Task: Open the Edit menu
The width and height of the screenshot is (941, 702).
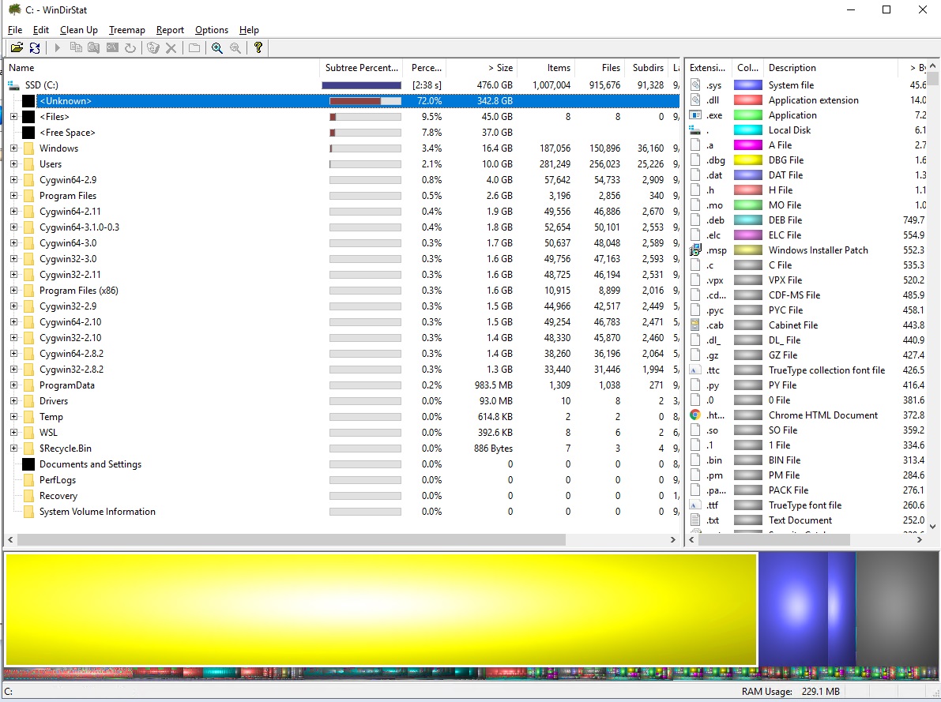Action: click(x=41, y=30)
